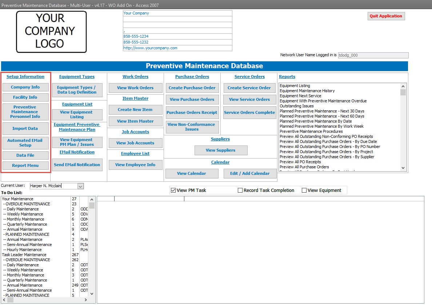
Task: Click View Work Orders button
Action: tap(135, 88)
